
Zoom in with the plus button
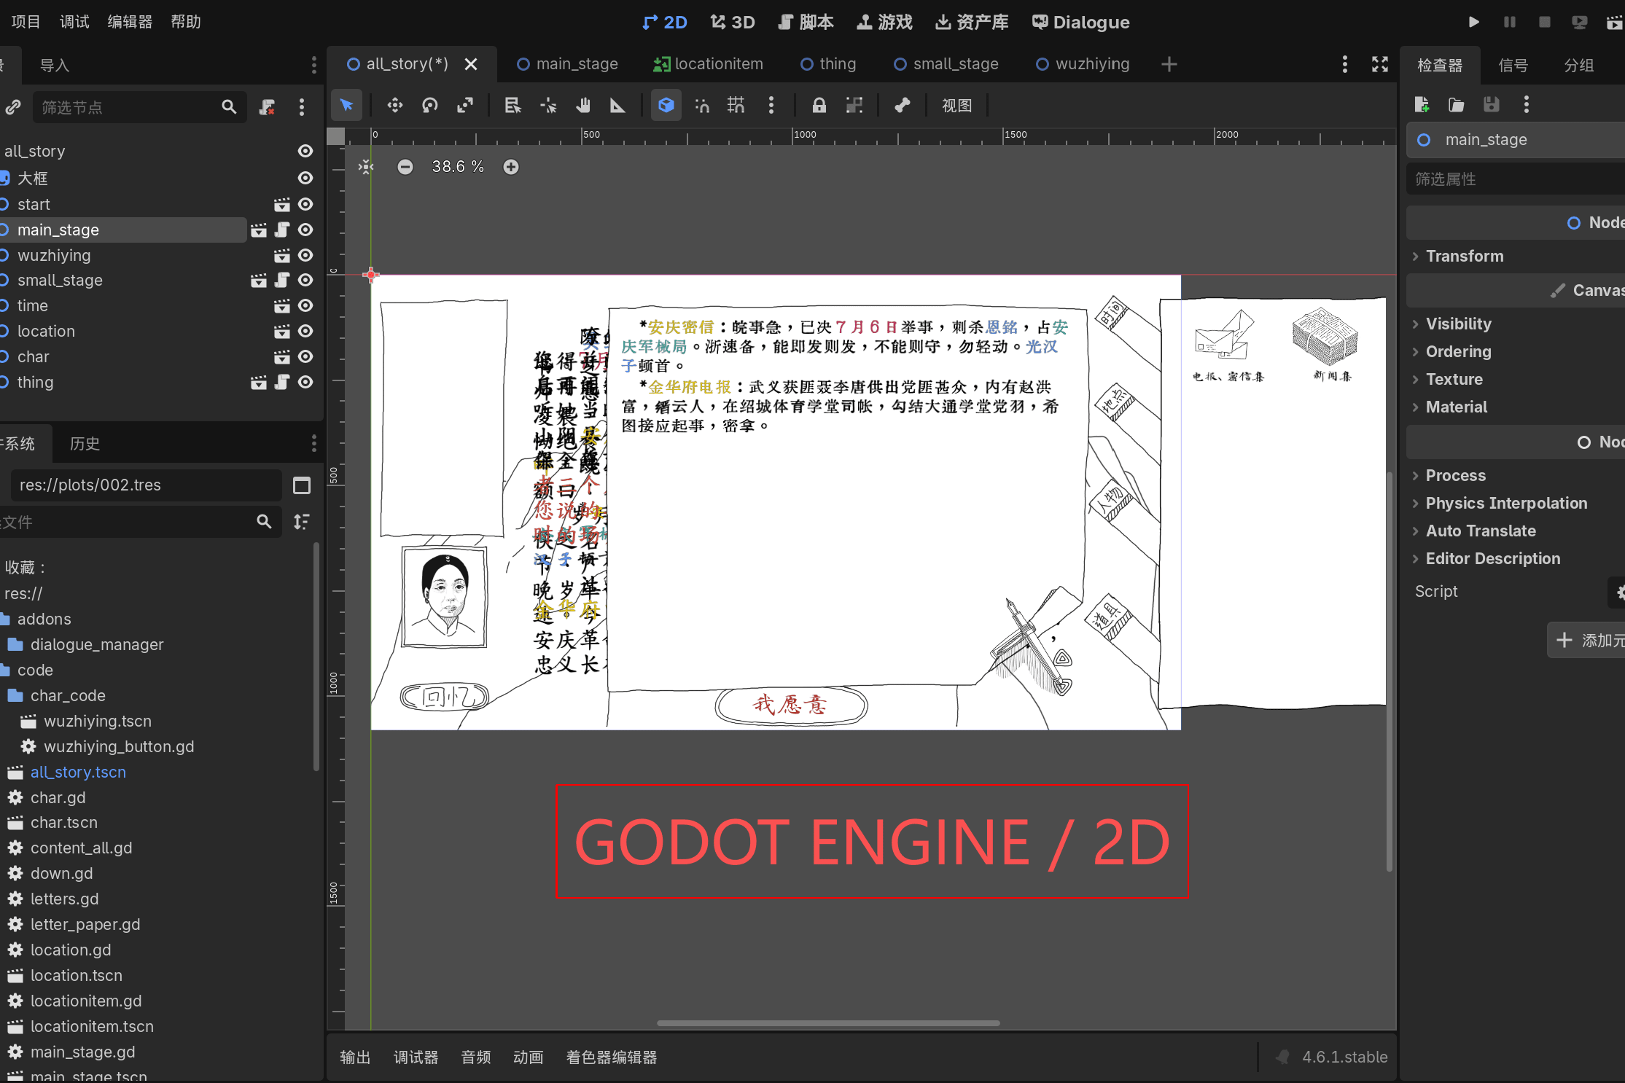point(511,167)
